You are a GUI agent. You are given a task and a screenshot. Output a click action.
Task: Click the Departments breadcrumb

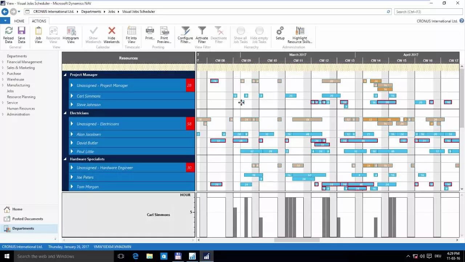point(91,12)
